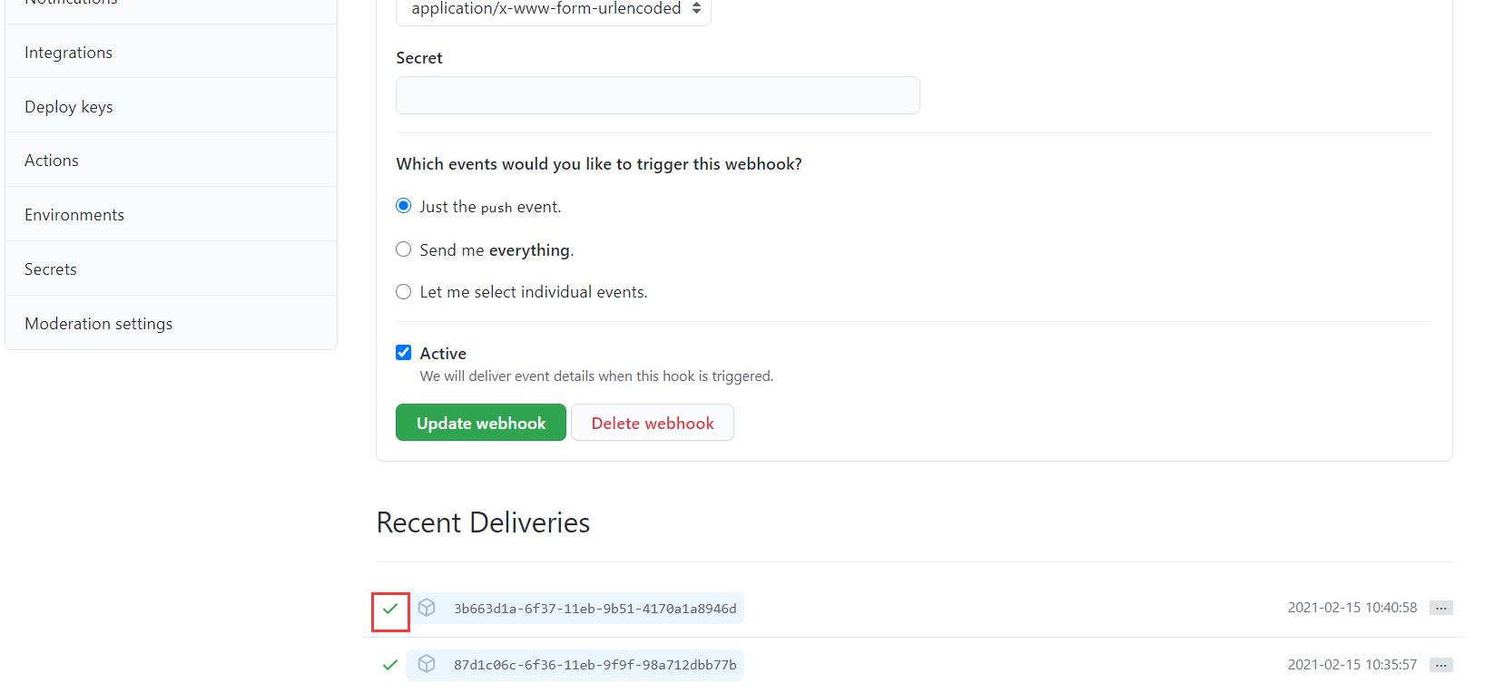Click Update webhook button
Image resolution: width=1494 pixels, height=693 pixels.
point(481,423)
